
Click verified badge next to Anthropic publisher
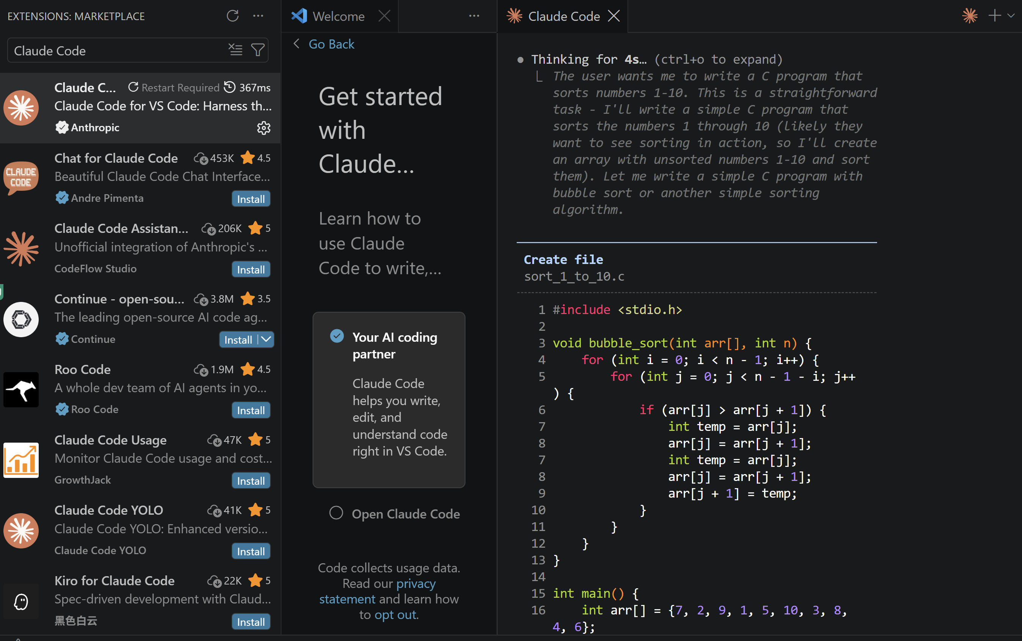(62, 127)
